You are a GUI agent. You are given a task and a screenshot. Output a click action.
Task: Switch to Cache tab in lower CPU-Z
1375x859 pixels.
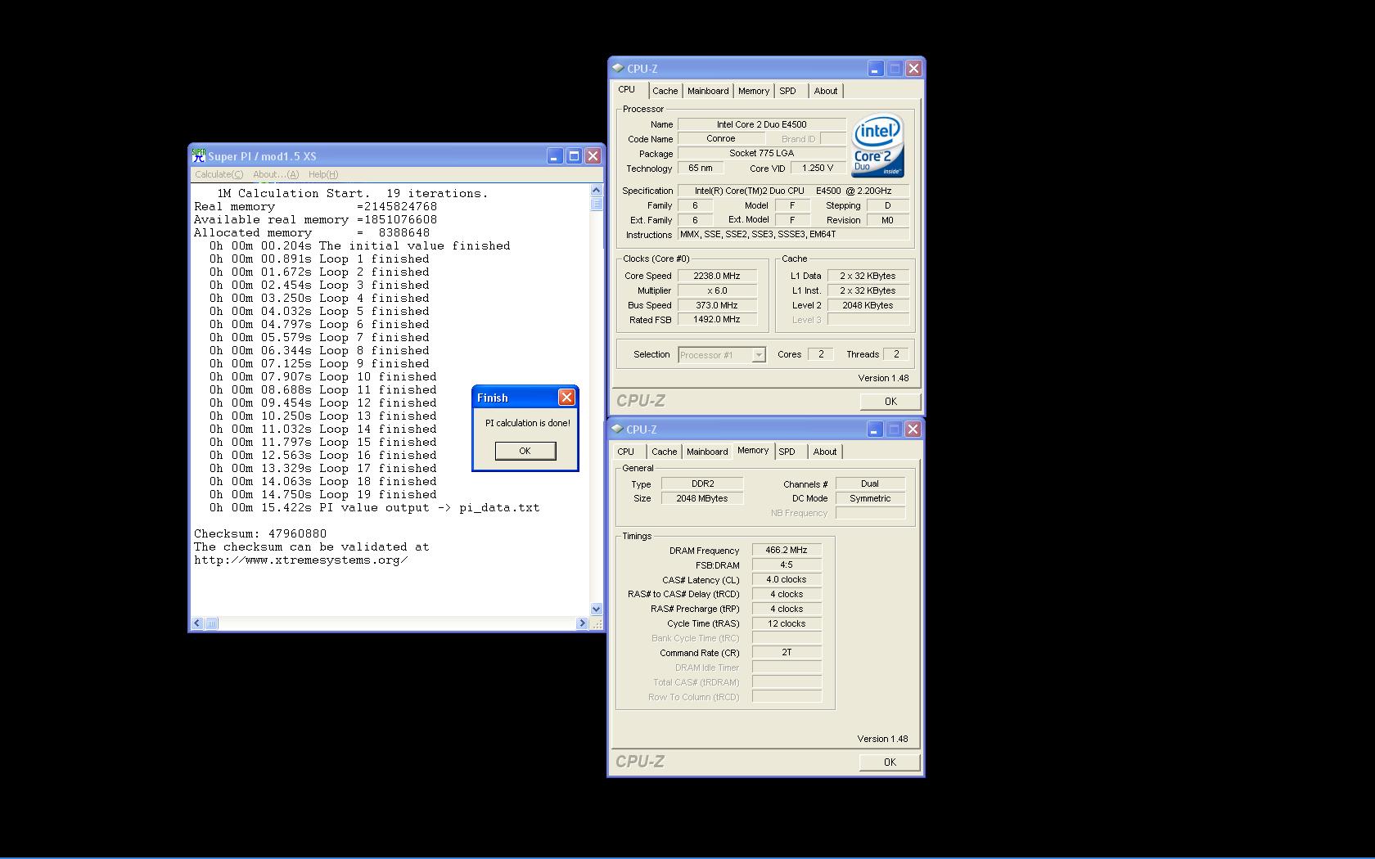pos(665,452)
